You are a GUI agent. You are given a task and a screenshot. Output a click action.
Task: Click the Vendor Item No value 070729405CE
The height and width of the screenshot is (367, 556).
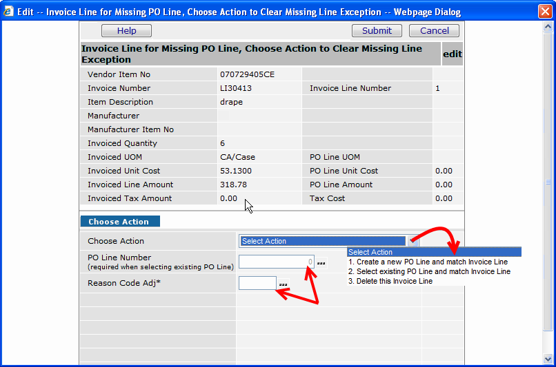click(x=247, y=74)
